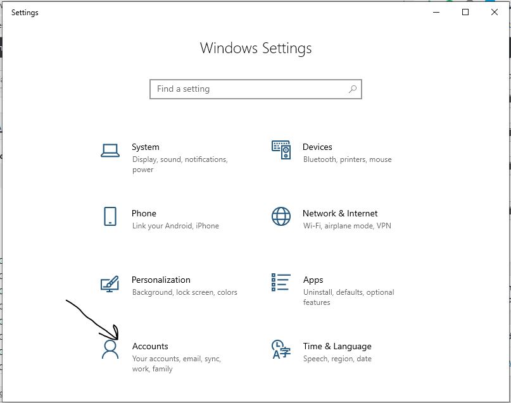Minimize the Settings window
The width and height of the screenshot is (511, 403).
click(435, 12)
